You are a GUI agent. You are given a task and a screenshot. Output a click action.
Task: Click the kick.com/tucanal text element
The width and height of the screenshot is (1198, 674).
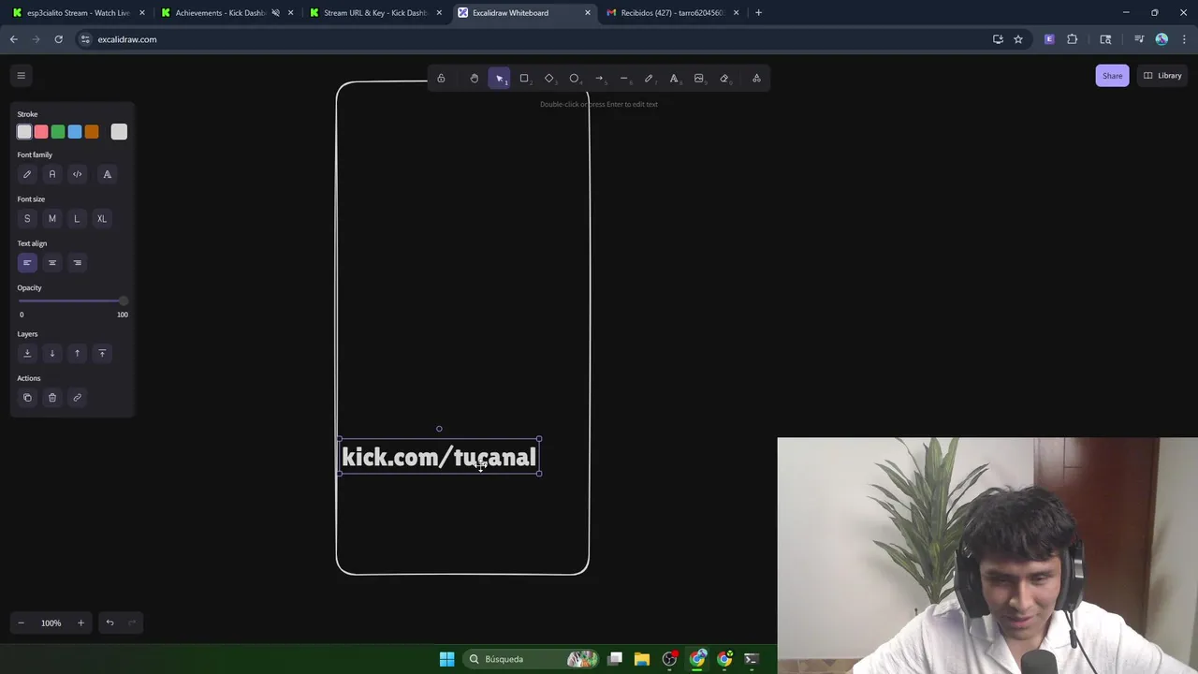point(439,457)
